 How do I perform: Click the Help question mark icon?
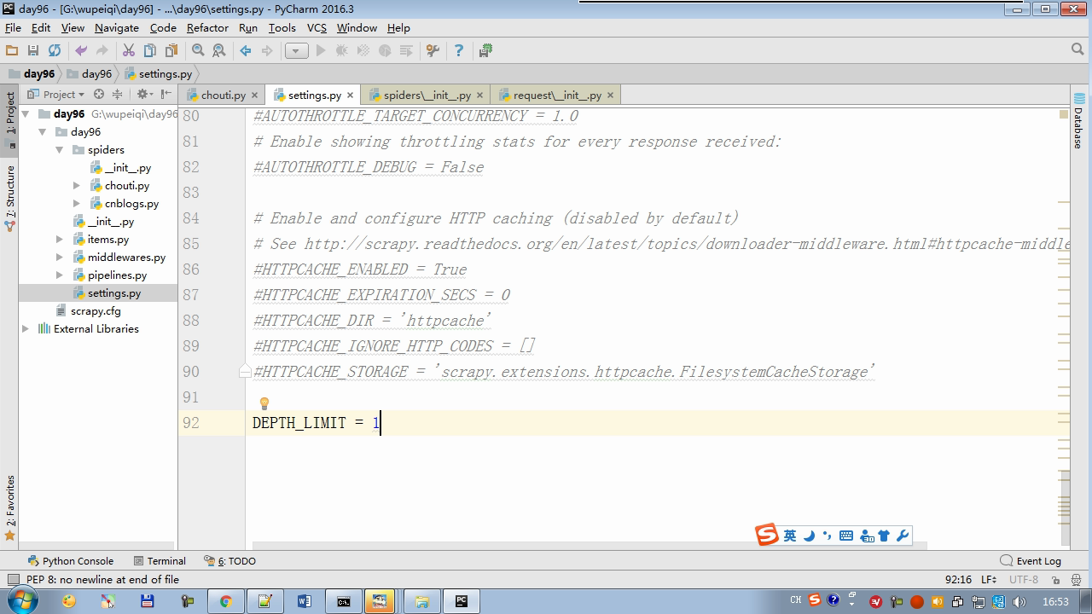coord(459,50)
